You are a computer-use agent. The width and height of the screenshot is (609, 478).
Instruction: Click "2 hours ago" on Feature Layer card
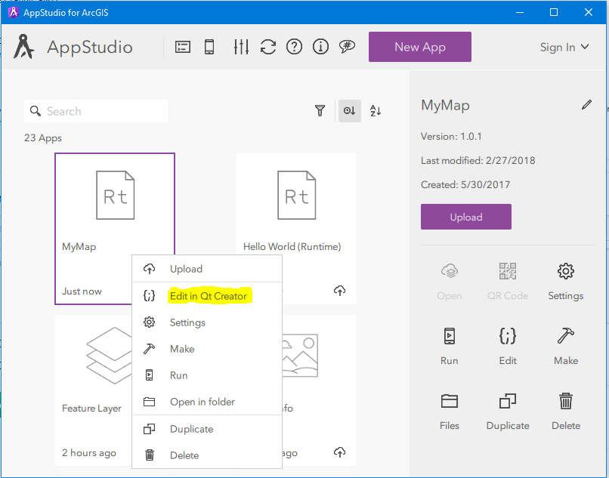click(x=89, y=453)
